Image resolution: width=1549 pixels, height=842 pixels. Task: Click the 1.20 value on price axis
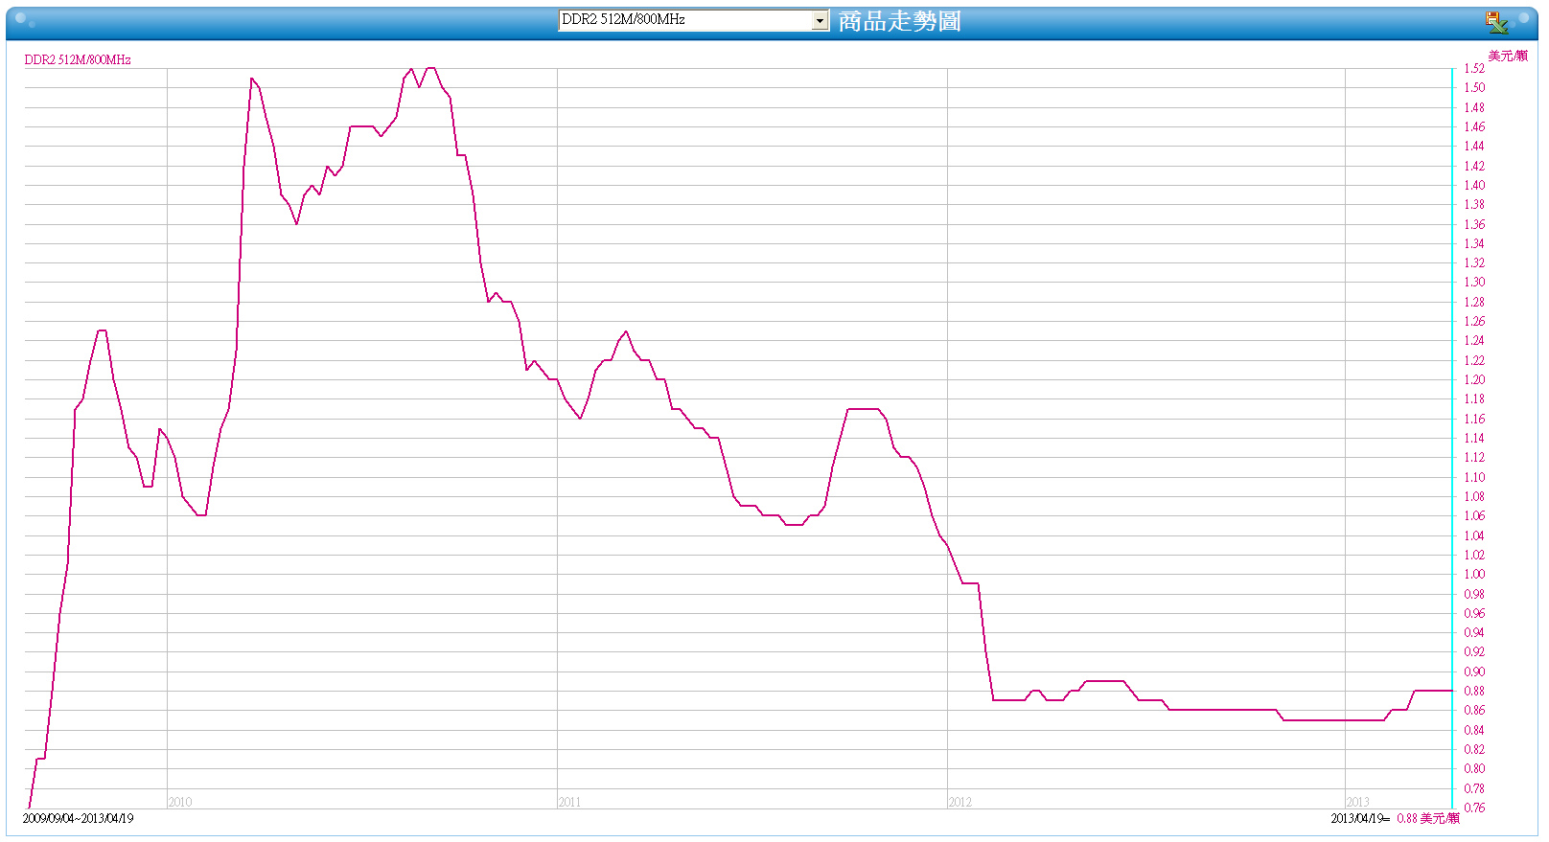coord(1474,379)
